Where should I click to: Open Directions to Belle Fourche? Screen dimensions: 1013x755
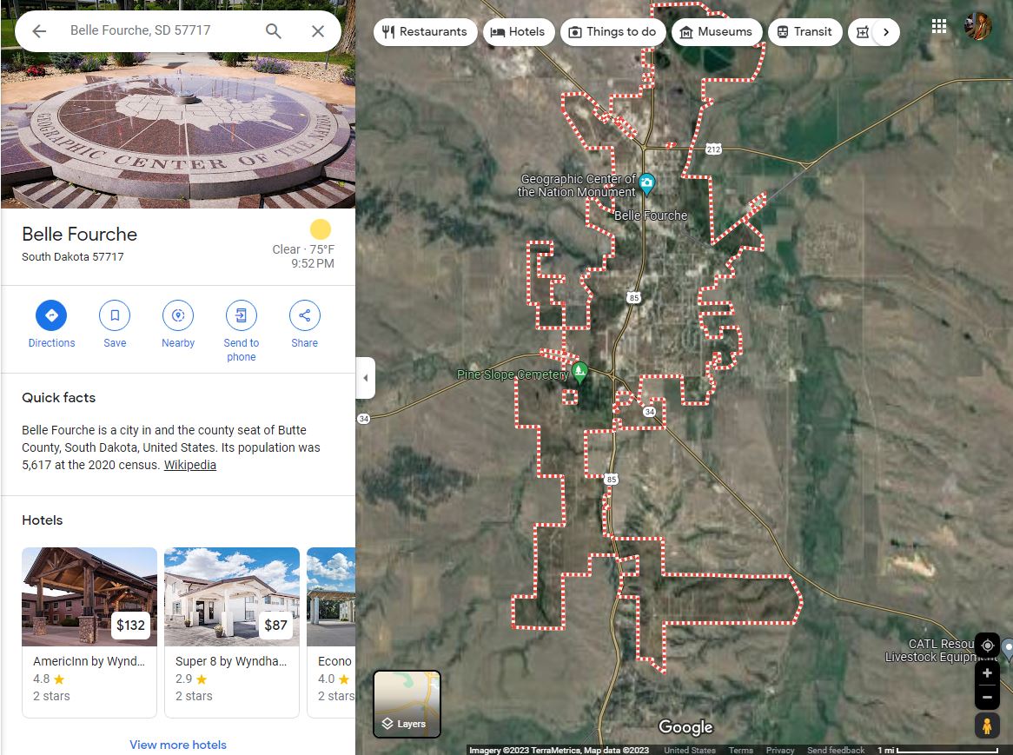click(x=51, y=324)
